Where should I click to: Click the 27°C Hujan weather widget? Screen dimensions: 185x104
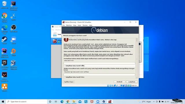[145, 101]
